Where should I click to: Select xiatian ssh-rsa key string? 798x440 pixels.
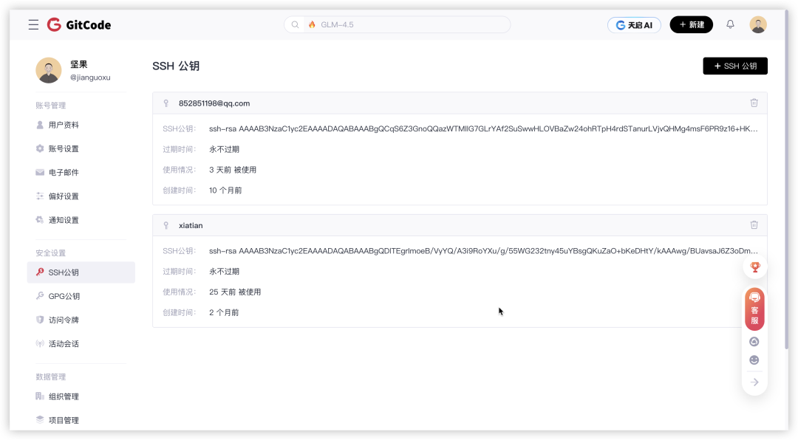point(483,251)
